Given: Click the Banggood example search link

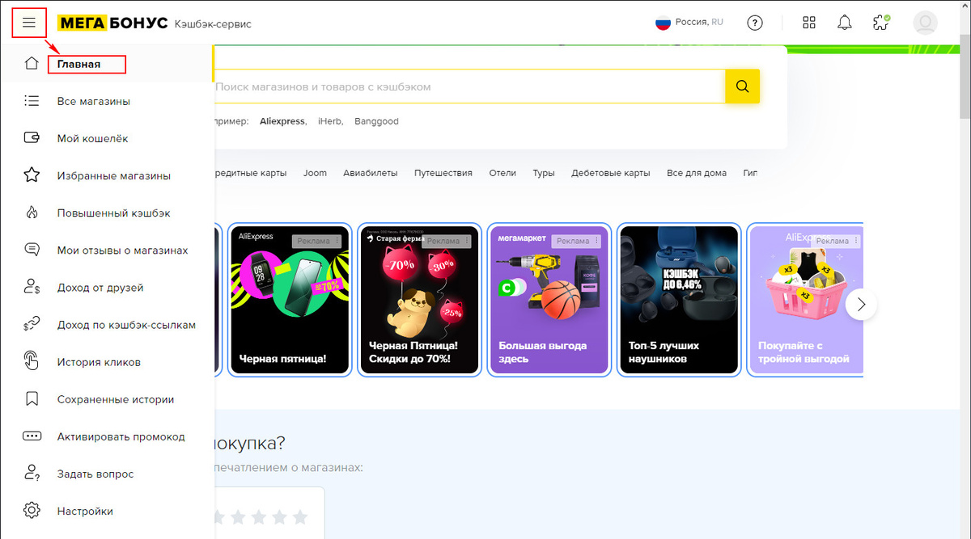Looking at the screenshot, I should 376,121.
